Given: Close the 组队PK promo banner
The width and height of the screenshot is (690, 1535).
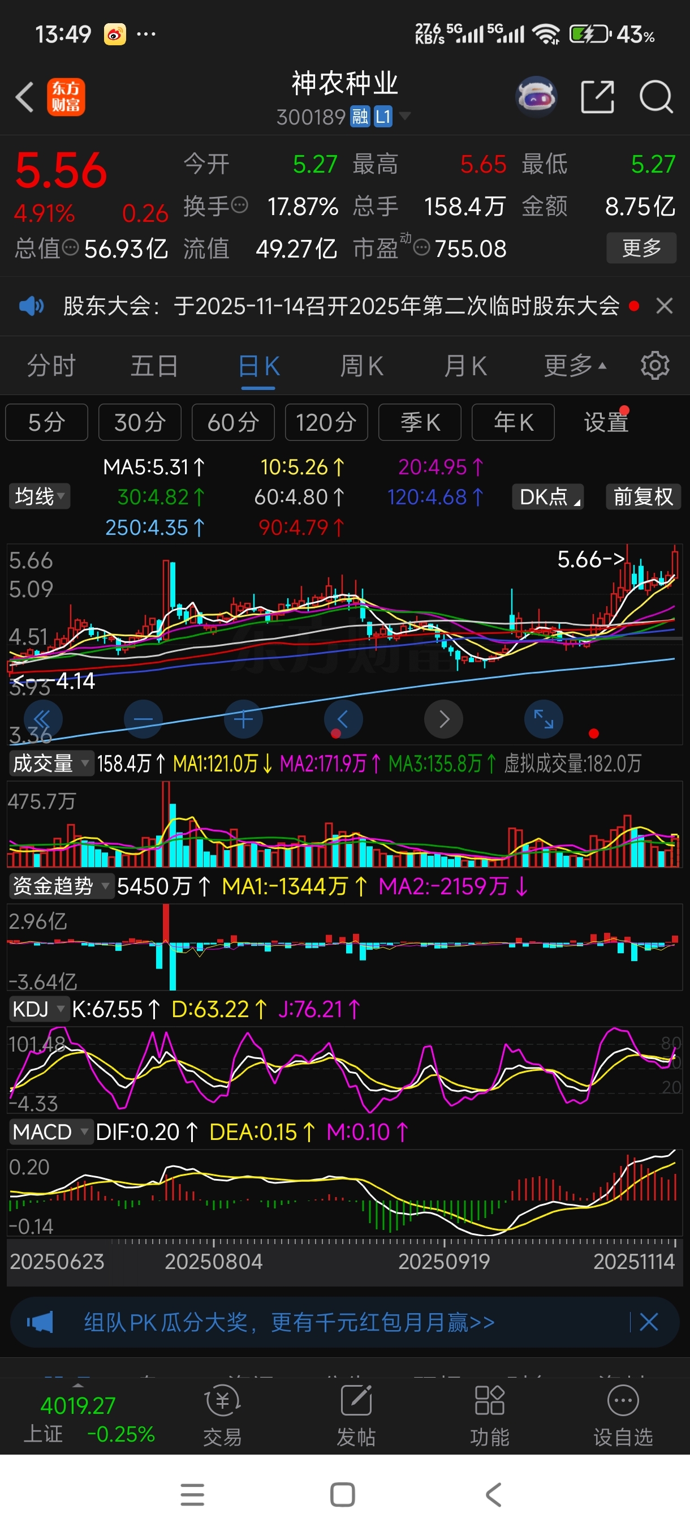Looking at the screenshot, I should coord(648,1322).
